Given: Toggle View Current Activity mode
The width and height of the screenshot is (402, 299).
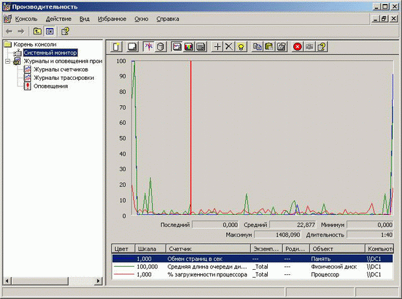Looking at the screenshot, I should pyautogui.click(x=148, y=46).
